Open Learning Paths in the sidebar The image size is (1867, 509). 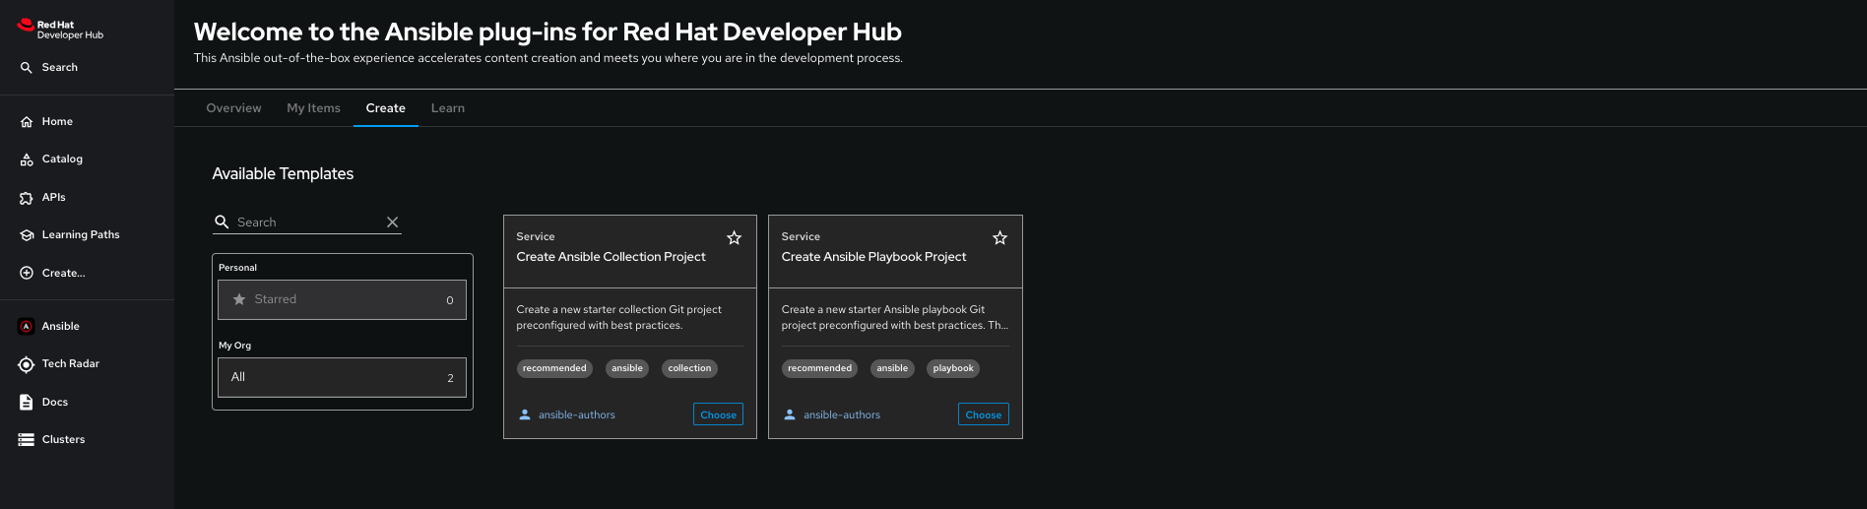tap(80, 235)
